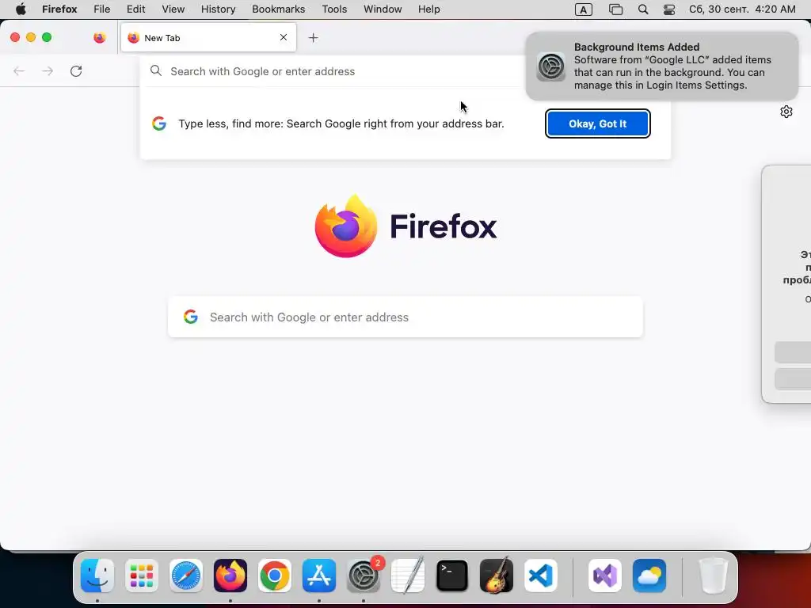Viewport: 811px width, 608px height.
Task: Open new tab personalize gear settings
Action: 786,112
